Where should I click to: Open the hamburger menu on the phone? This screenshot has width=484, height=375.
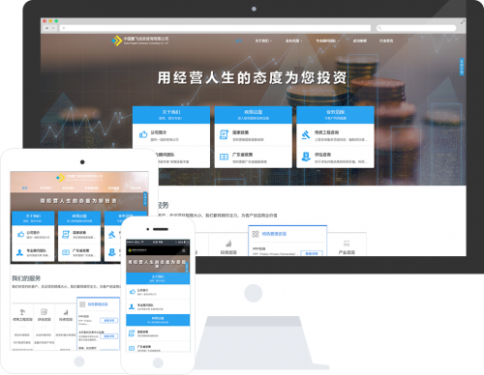[x=184, y=250]
